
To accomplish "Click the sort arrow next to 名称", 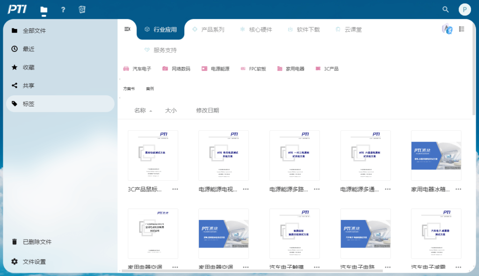I will tap(152, 111).
